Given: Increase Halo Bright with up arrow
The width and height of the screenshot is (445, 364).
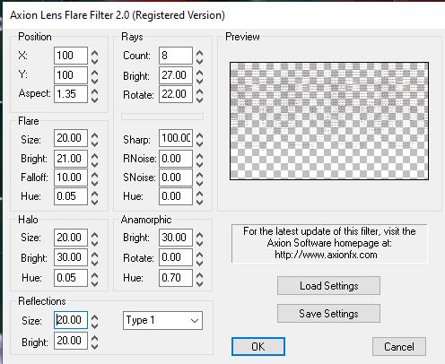Looking at the screenshot, I should click(x=95, y=254).
